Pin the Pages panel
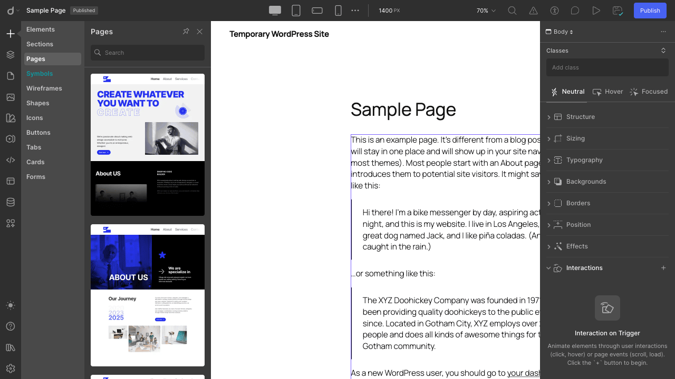 [186, 32]
